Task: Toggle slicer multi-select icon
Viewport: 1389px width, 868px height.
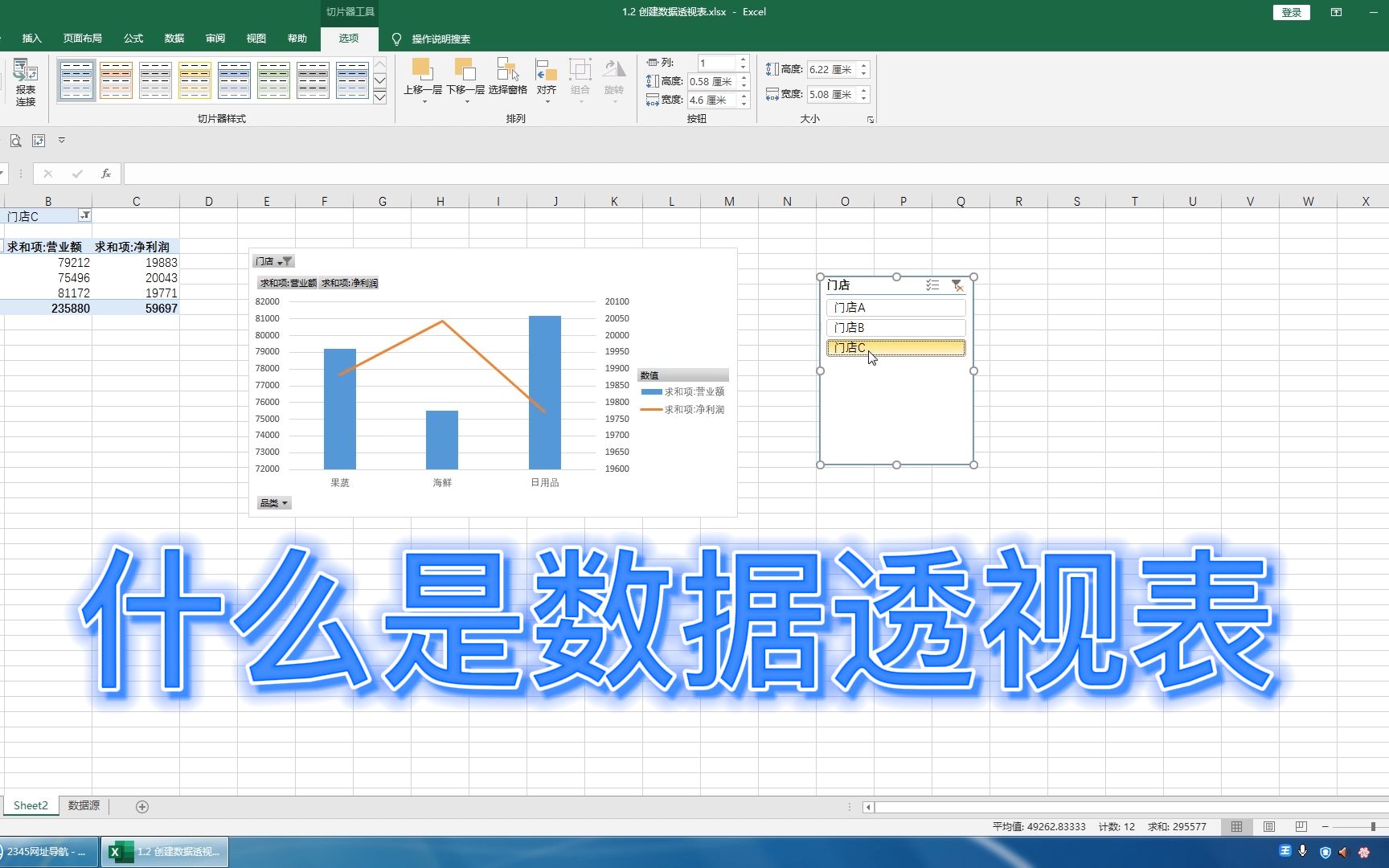Action: tap(932, 285)
